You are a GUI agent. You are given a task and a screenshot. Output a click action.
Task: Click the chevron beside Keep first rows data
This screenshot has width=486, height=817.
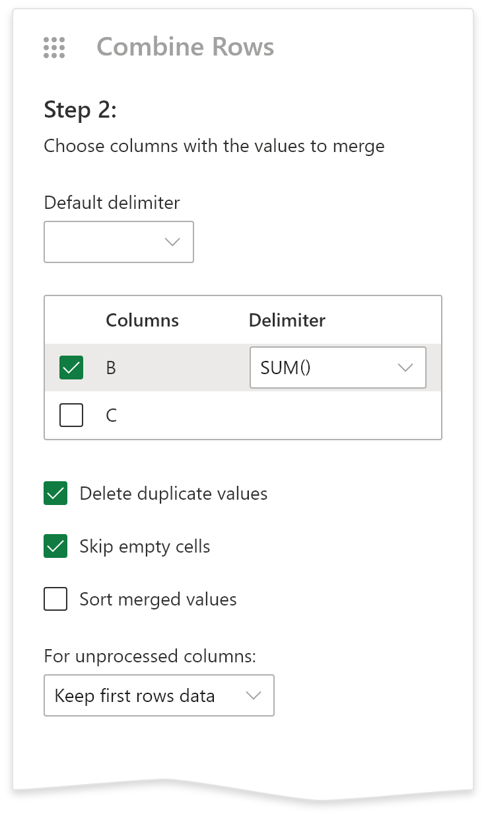tap(253, 695)
